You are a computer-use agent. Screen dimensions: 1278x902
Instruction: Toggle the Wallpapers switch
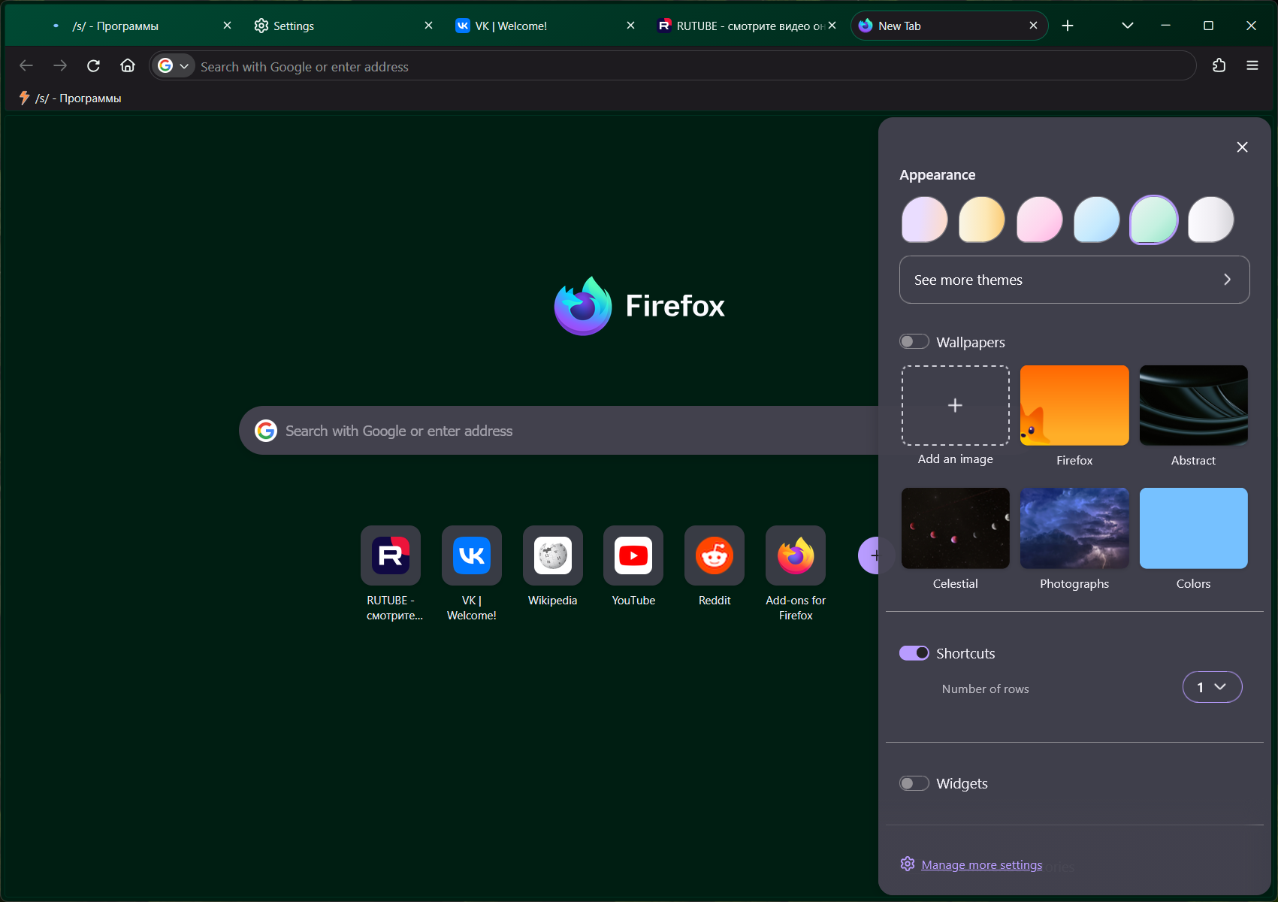[x=914, y=342]
